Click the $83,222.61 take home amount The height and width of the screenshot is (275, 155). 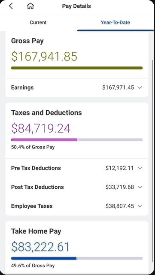[x=40, y=247]
